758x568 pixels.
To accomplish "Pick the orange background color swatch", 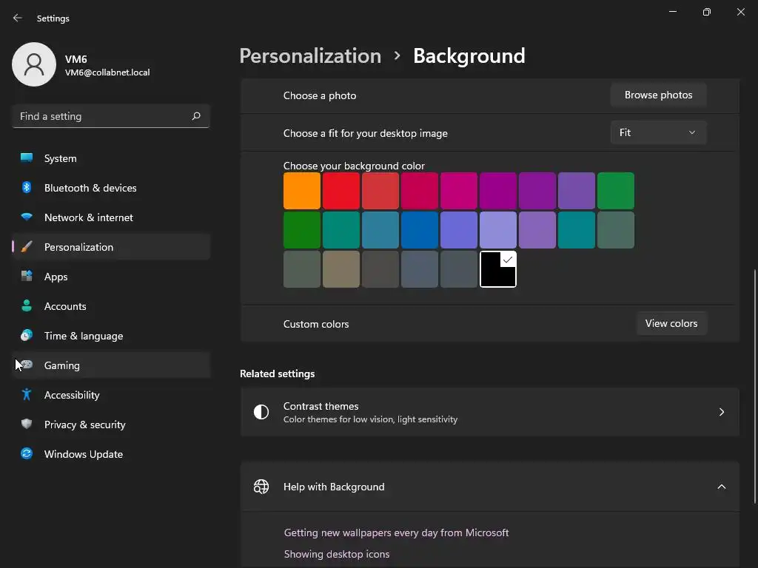I will coord(302,191).
